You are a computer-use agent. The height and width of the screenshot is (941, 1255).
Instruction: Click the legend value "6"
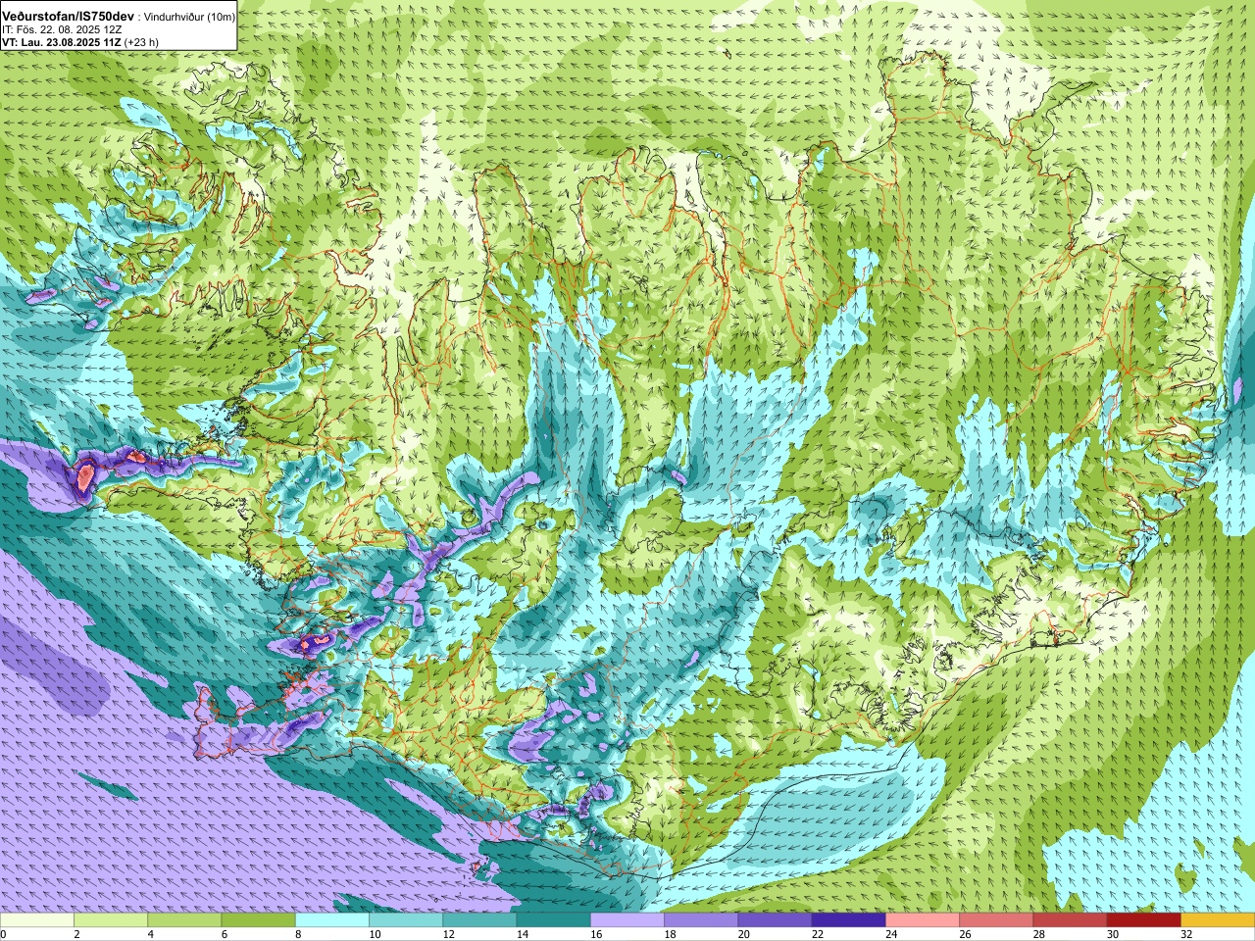click(225, 934)
